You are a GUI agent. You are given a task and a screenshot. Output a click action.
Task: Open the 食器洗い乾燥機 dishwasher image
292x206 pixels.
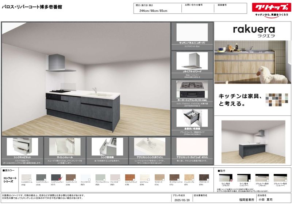(192, 118)
